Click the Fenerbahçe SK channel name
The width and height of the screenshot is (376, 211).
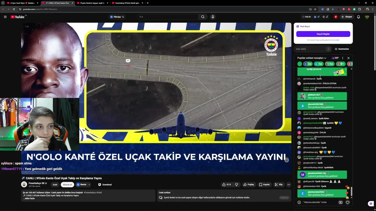(x=37, y=183)
